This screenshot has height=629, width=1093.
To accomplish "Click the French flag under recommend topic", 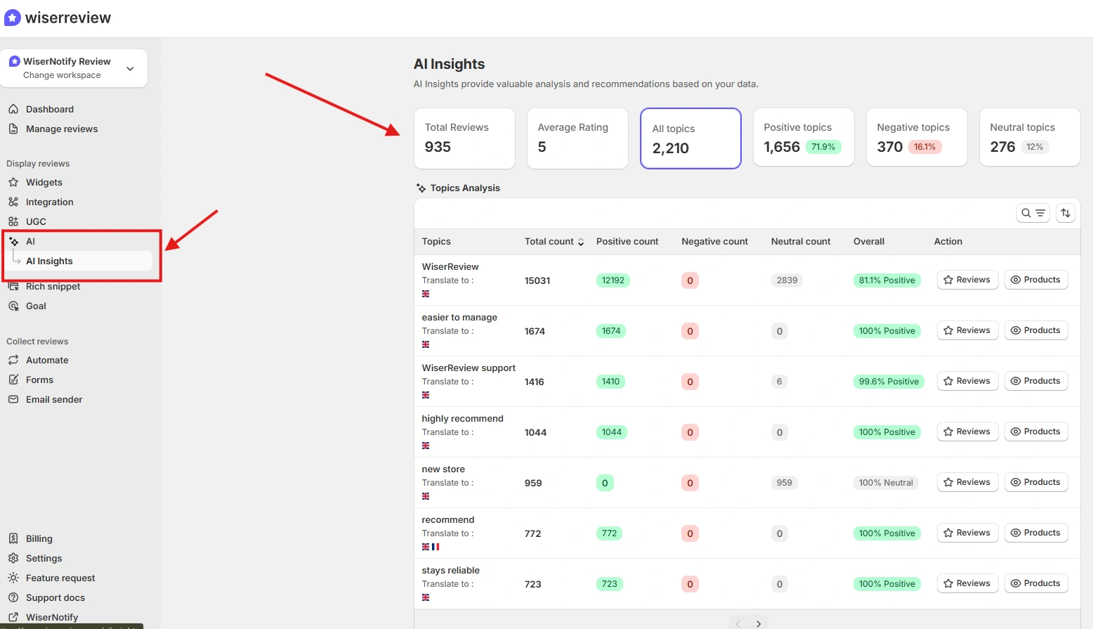I will 436,546.
